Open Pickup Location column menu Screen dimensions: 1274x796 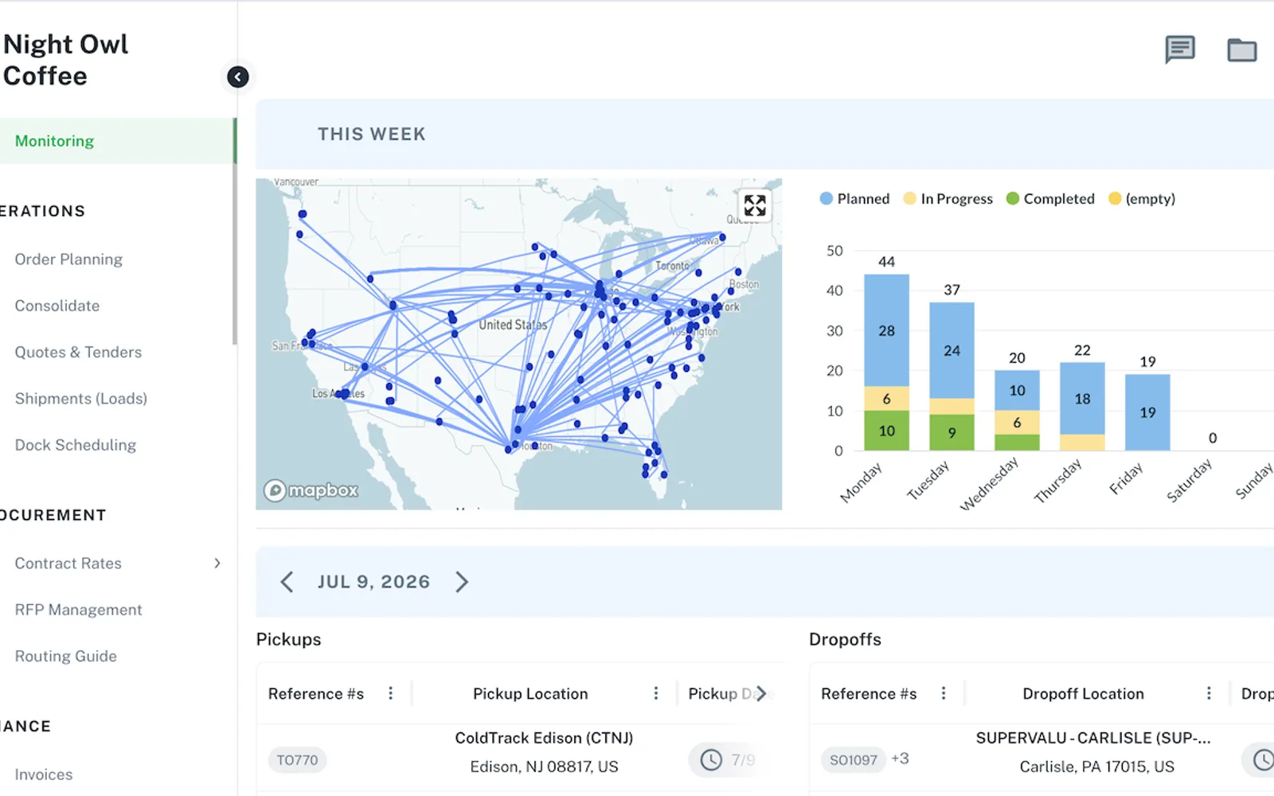pos(656,693)
